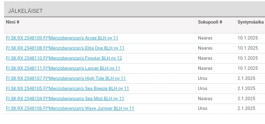Click the Syntymäaika column header

(x=251, y=22)
